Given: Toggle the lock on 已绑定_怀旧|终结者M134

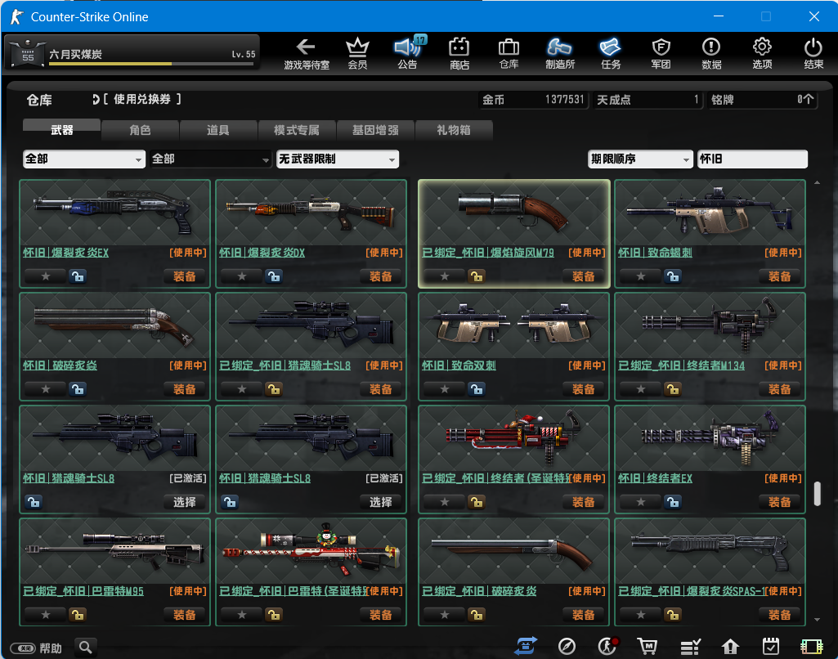Looking at the screenshot, I should pos(672,389).
